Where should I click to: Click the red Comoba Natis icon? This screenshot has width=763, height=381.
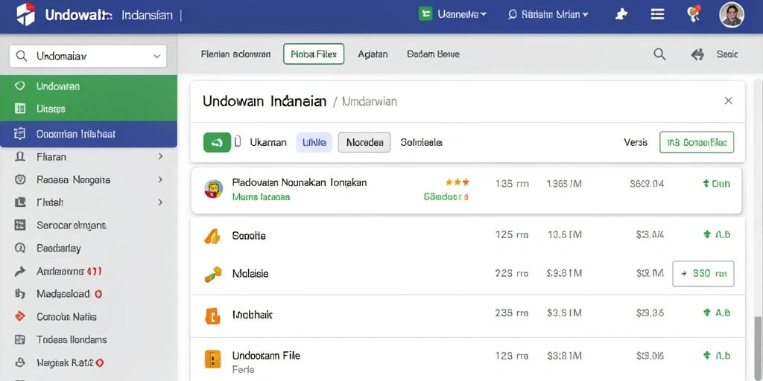click(x=20, y=316)
